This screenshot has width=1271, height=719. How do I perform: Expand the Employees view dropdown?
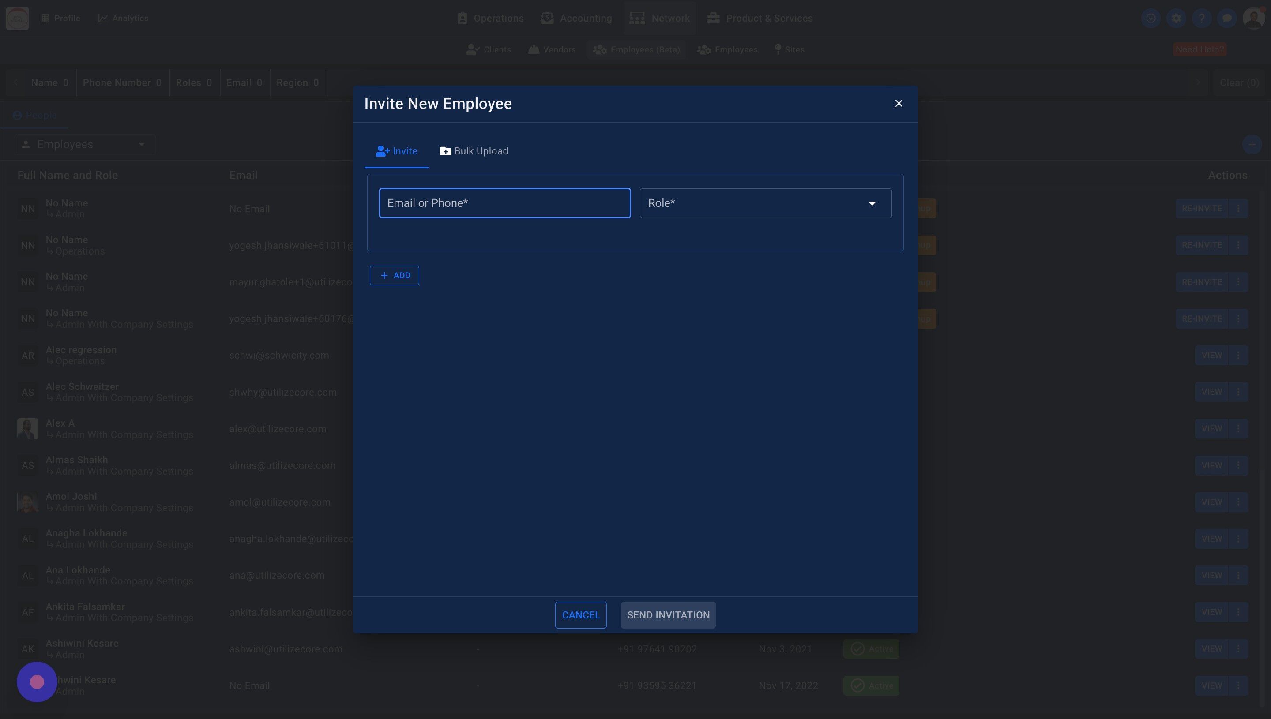84,145
